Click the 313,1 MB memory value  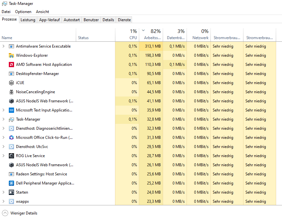[x=153, y=46]
